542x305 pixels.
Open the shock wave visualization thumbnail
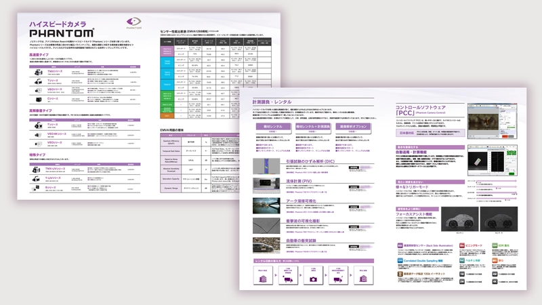click(x=266, y=226)
